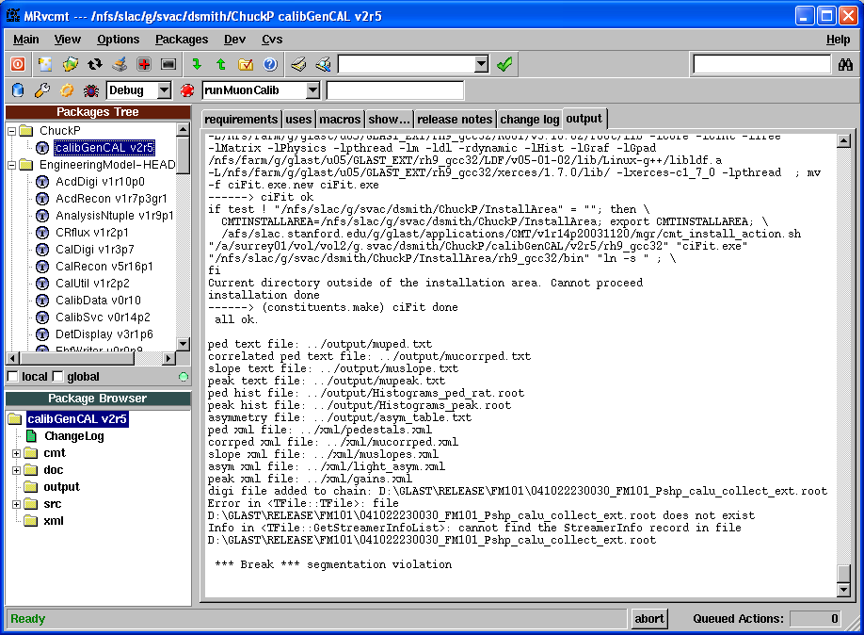Click the scanner with magnifier icon

point(323,65)
